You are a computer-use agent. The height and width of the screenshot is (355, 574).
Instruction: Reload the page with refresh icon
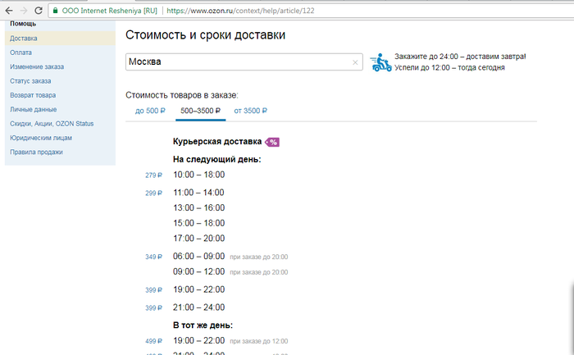pyautogui.click(x=38, y=11)
